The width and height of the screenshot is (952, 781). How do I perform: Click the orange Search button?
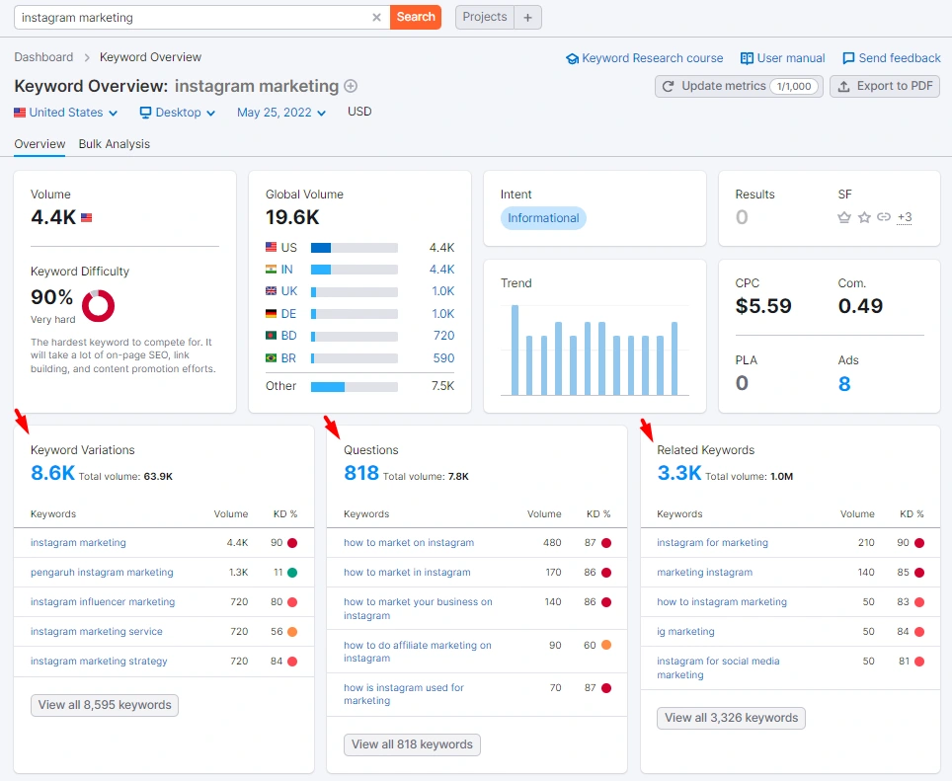pos(416,17)
